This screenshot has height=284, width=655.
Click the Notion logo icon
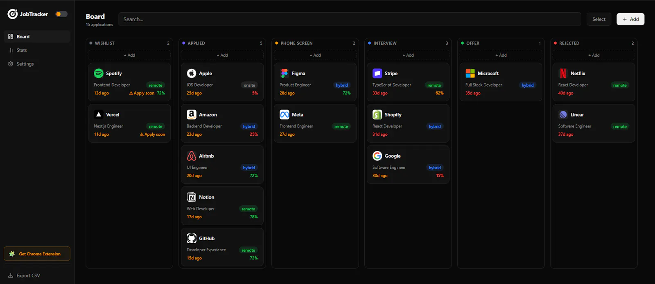[x=192, y=197]
